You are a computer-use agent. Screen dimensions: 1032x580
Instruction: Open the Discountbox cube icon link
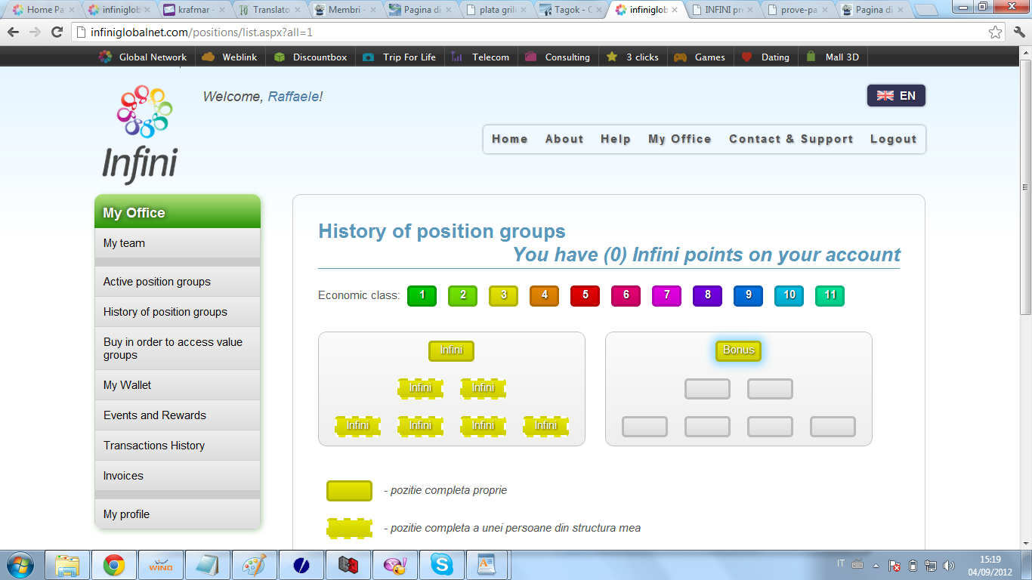point(280,57)
